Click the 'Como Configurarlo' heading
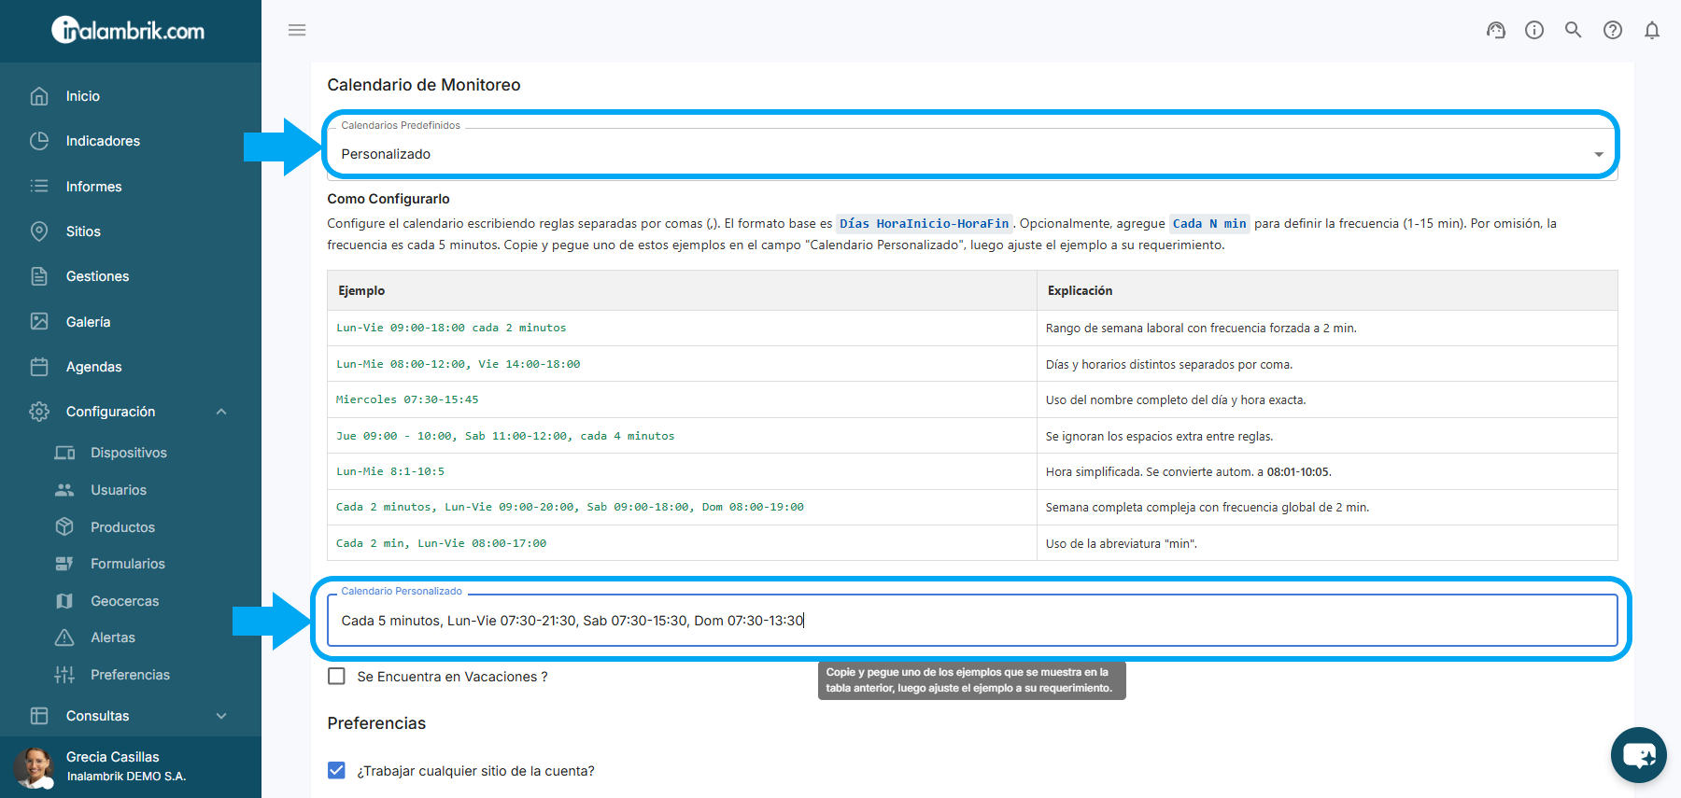The height and width of the screenshot is (798, 1681). (x=388, y=199)
